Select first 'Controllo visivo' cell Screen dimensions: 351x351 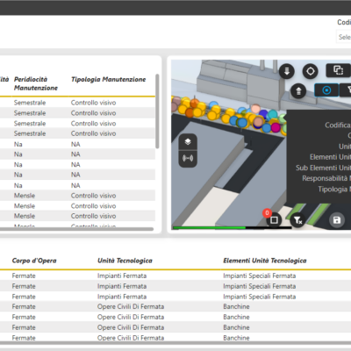click(93, 103)
